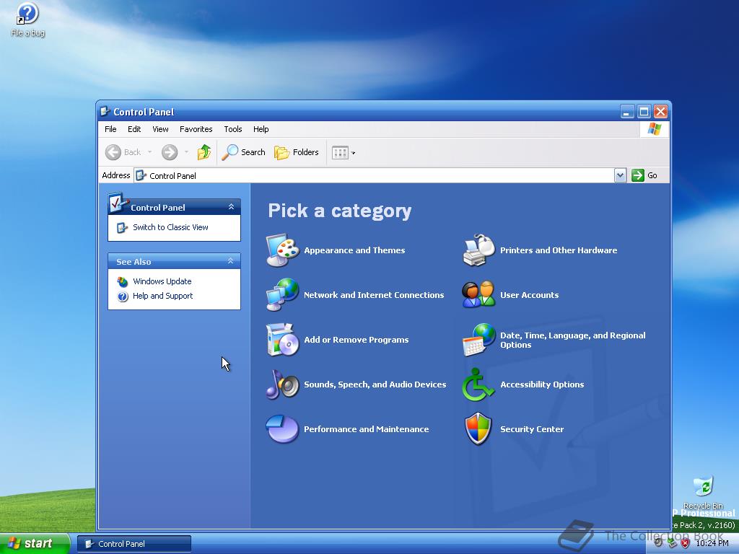This screenshot has width=739, height=554.
Task: Maximize the Control Panel window
Action: (x=644, y=112)
